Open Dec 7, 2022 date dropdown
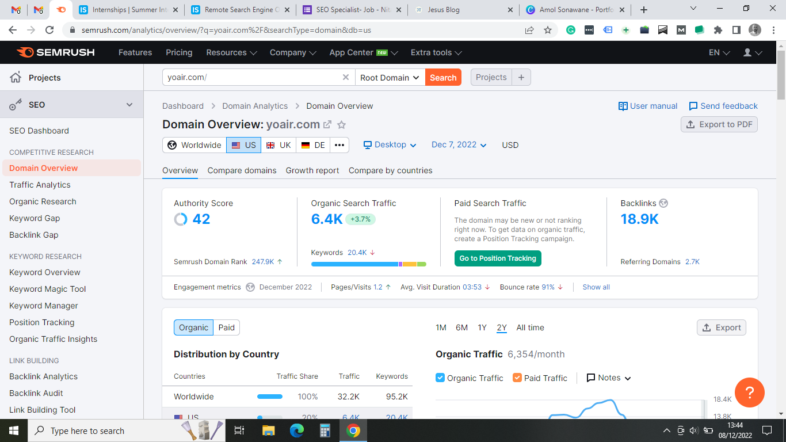This screenshot has height=442, width=786. 459,145
